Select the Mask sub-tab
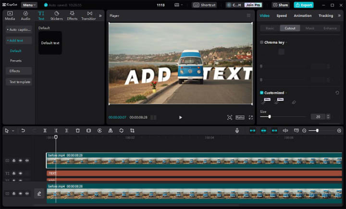 coord(310,28)
